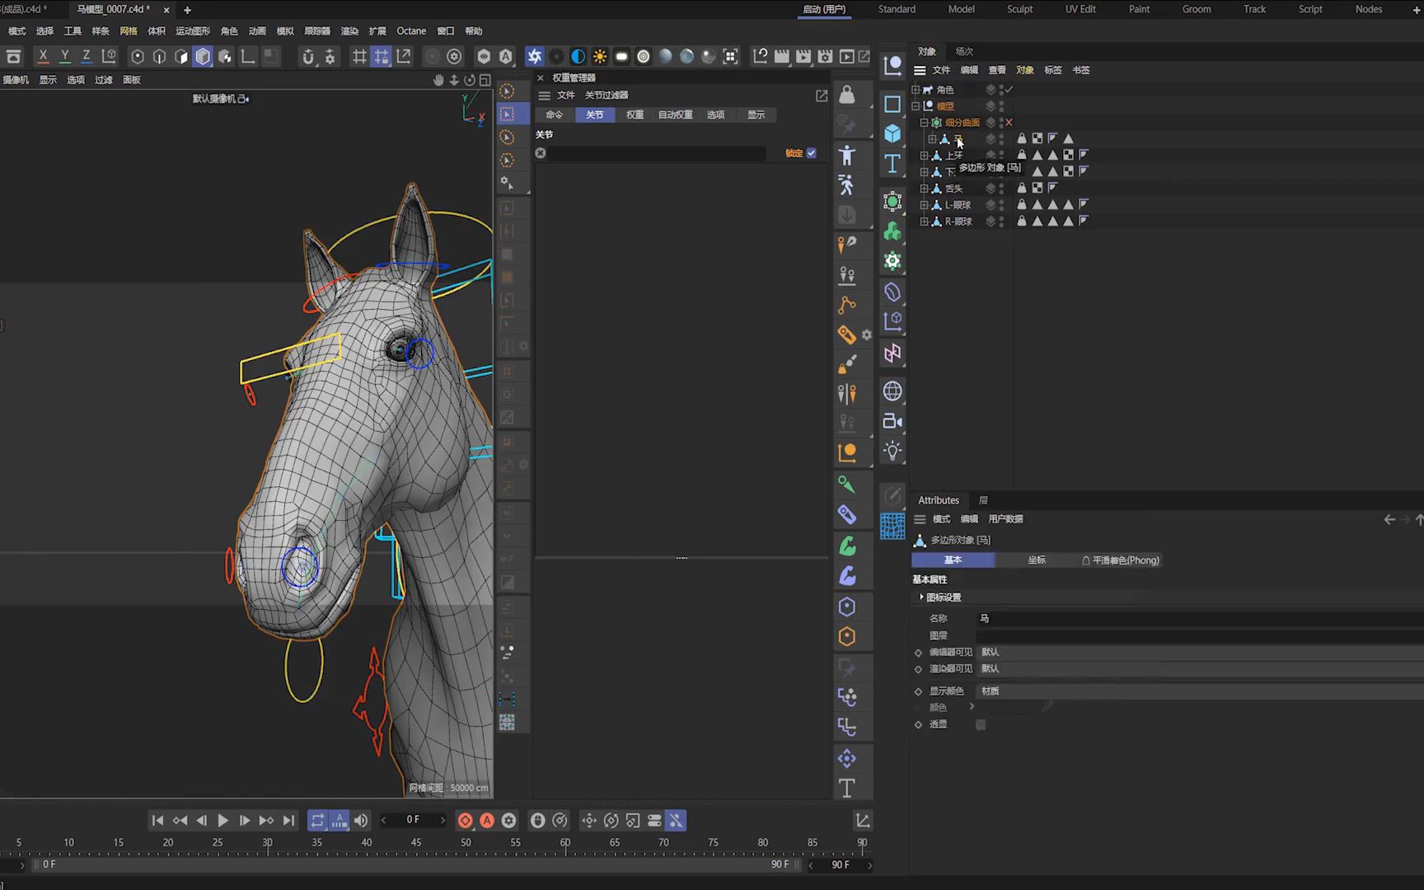Jump to the timeline start

point(157,821)
